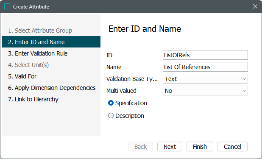This screenshot has width=262, height=159.
Task: Click the chevron arrow beside No
Action: pos(244,91)
